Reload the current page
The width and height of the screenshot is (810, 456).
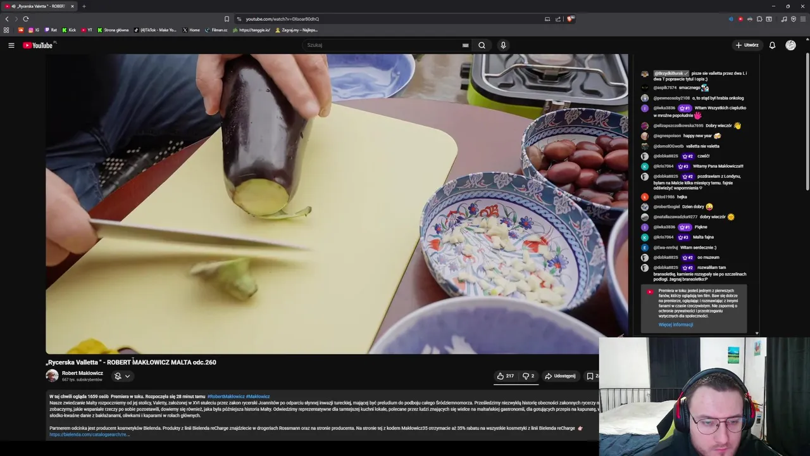(26, 19)
